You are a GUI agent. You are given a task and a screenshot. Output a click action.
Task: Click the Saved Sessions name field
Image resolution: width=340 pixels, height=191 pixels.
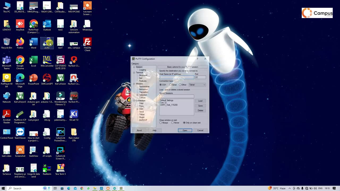[x=177, y=96]
